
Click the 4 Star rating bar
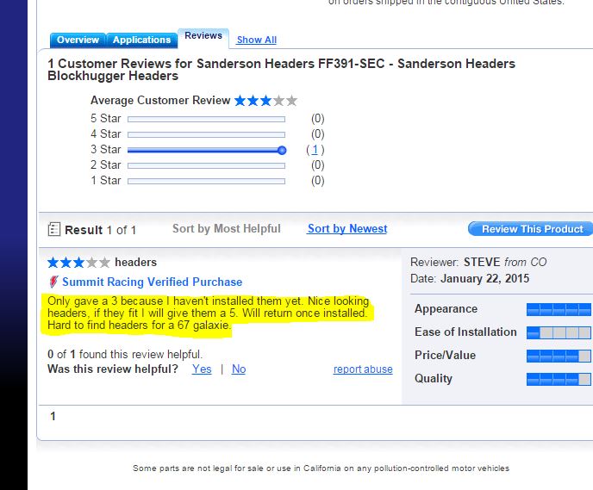pyautogui.click(x=207, y=134)
